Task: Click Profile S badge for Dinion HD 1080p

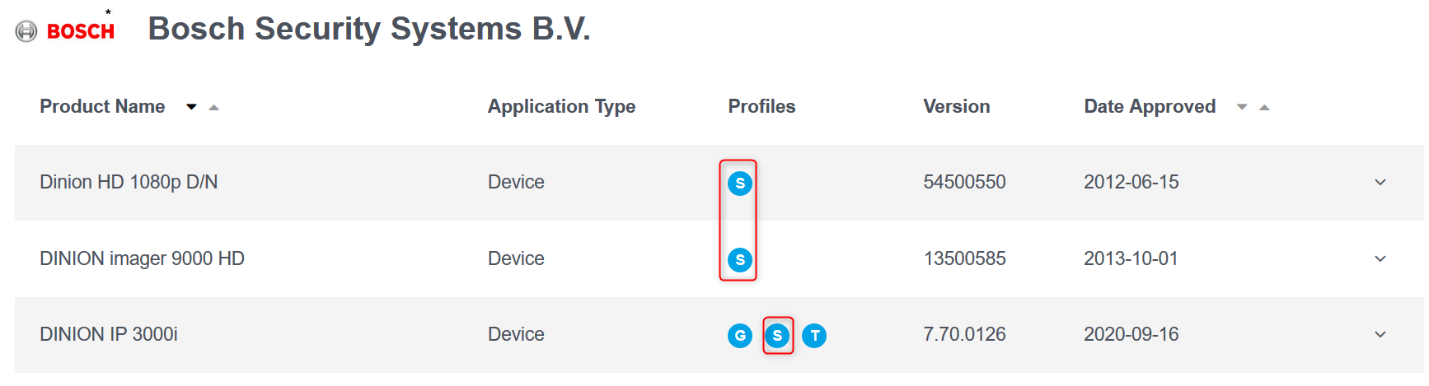Action: click(x=740, y=183)
